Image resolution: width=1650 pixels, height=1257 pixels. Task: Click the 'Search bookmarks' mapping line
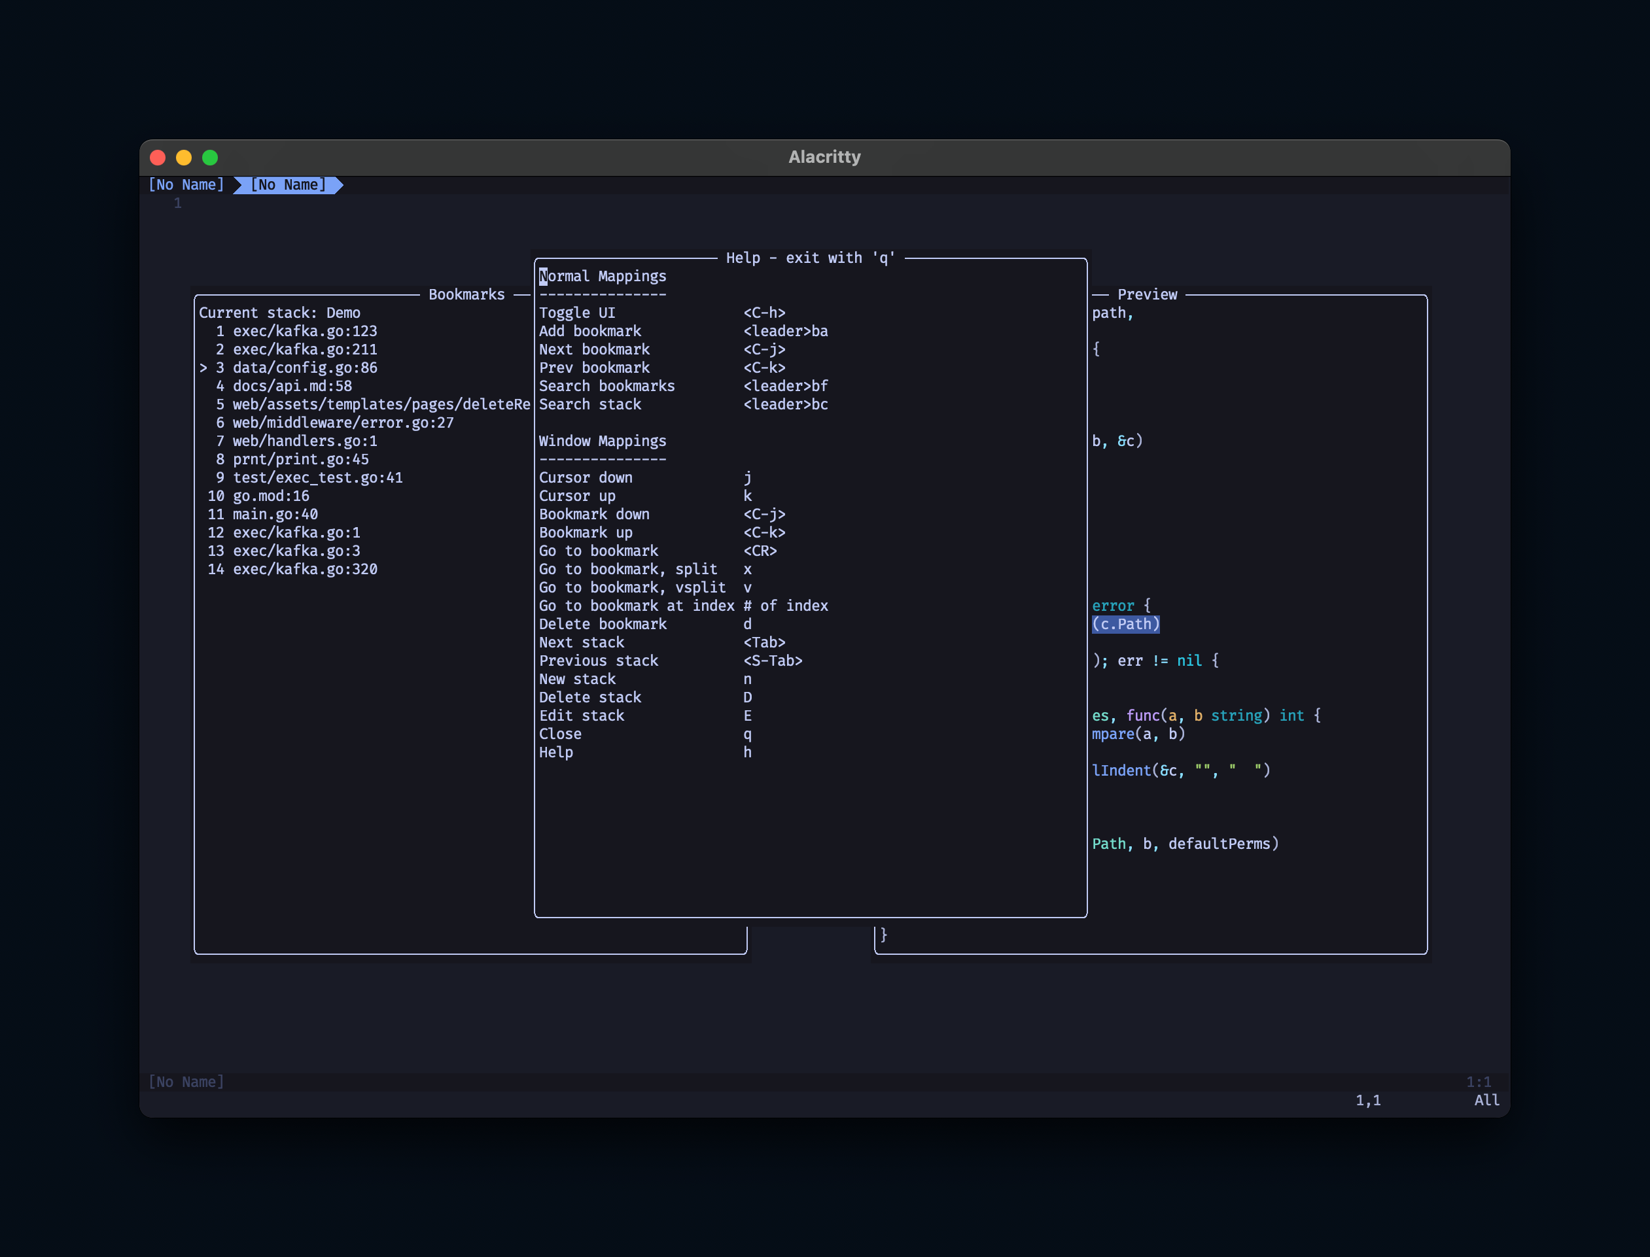(607, 386)
